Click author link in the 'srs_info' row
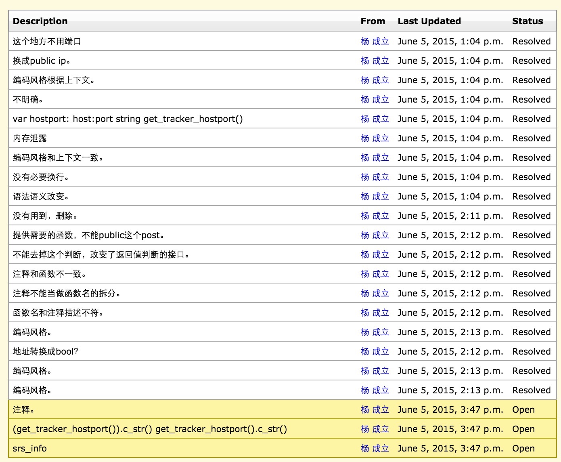 click(x=375, y=449)
